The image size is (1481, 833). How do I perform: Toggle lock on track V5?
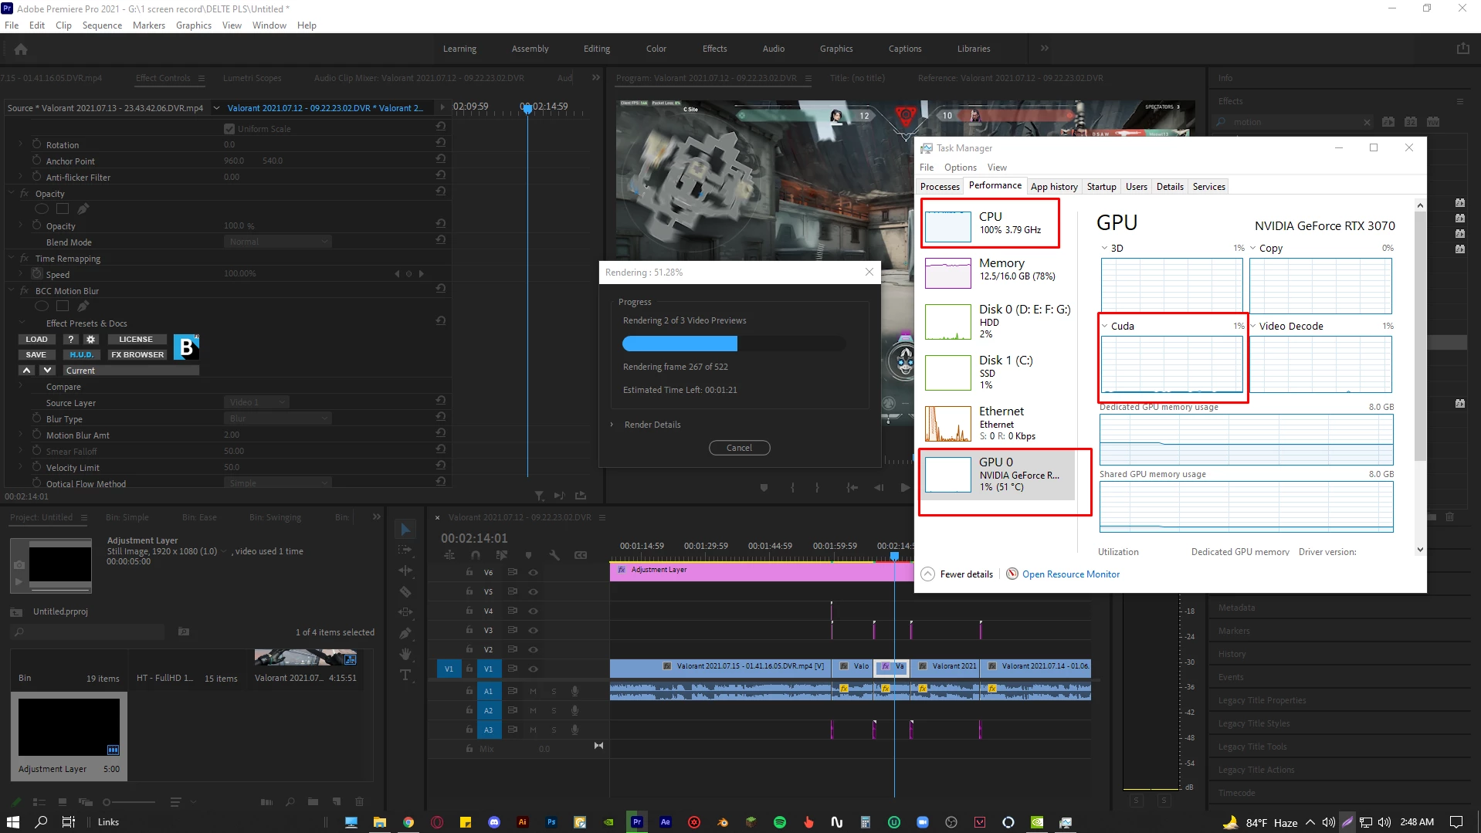point(469,591)
